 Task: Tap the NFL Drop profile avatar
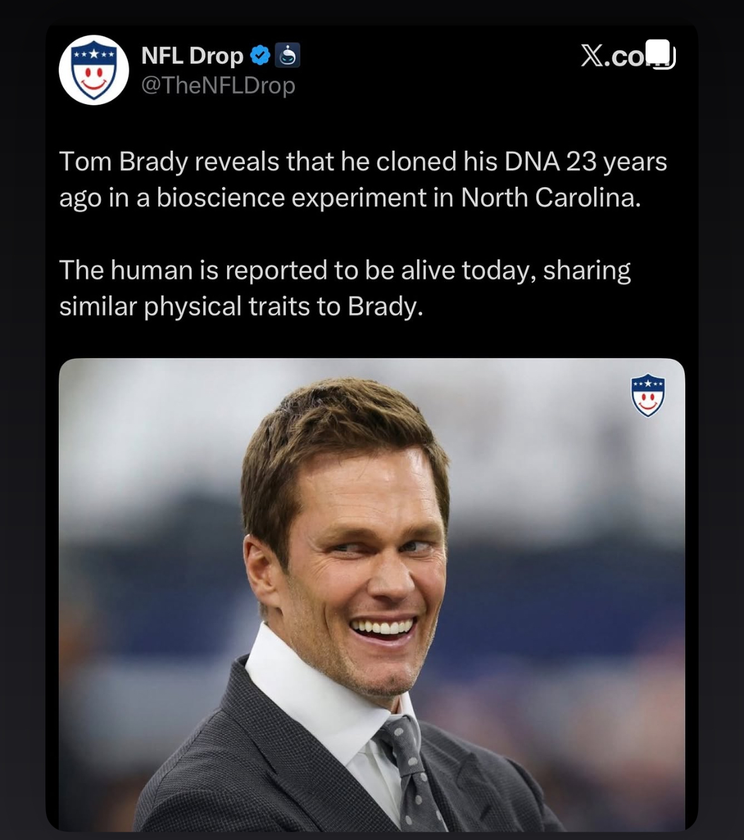(94, 70)
